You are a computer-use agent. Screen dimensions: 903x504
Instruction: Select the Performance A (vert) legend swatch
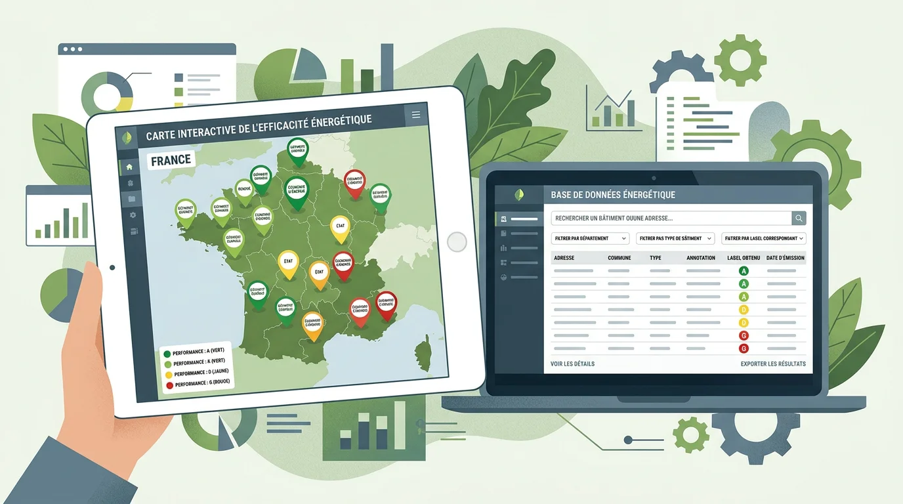coord(167,354)
